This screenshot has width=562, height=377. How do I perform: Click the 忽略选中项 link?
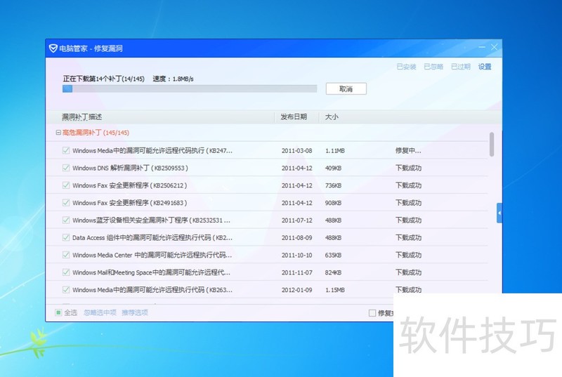point(100,312)
